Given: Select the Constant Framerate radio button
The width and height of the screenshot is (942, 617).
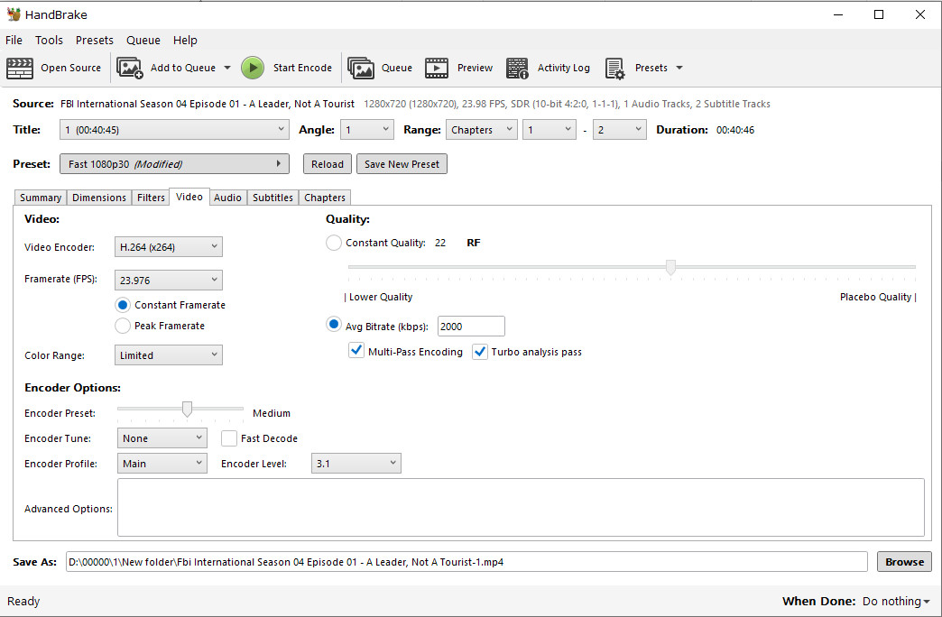Looking at the screenshot, I should (123, 305).
